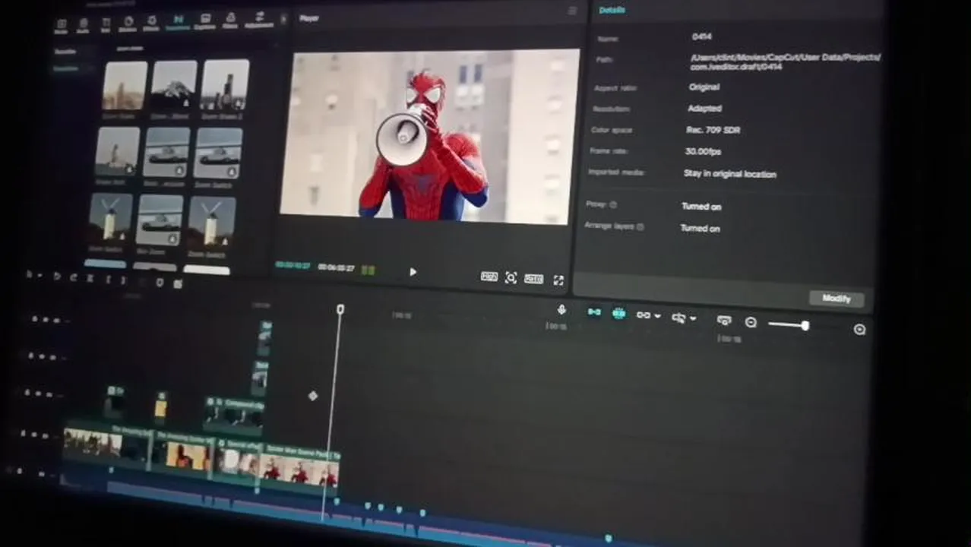
Task: Open the Audio tab
Action: coord(83,26)
